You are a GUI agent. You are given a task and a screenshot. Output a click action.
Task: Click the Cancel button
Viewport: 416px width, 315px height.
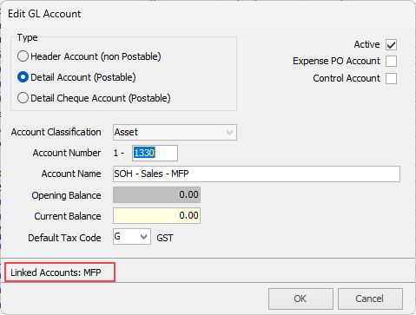point(370,299)
